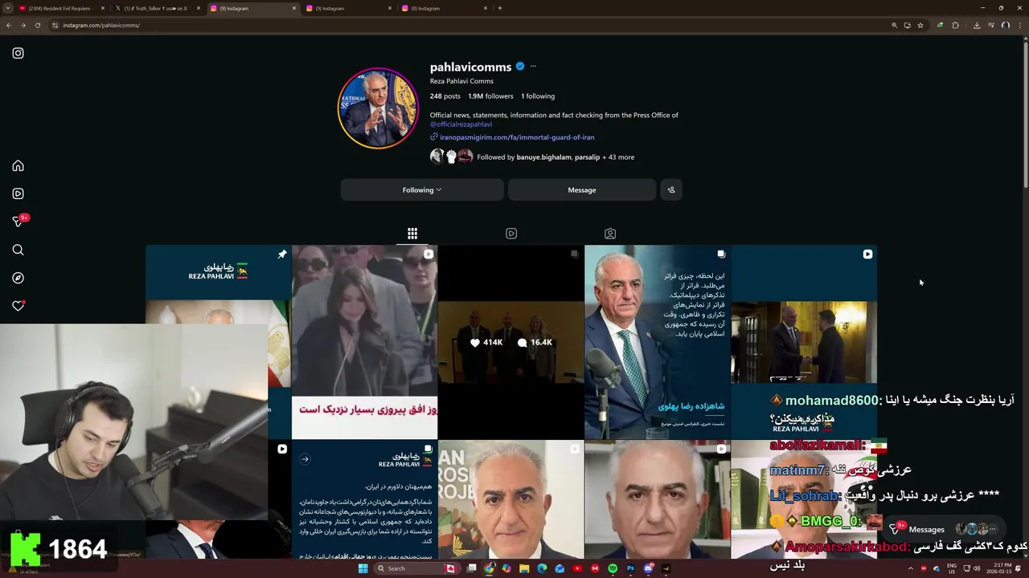The image size is (1029, 578).
Task: Click the Message button
Action: pyautogui.click(x=582, y=190)
